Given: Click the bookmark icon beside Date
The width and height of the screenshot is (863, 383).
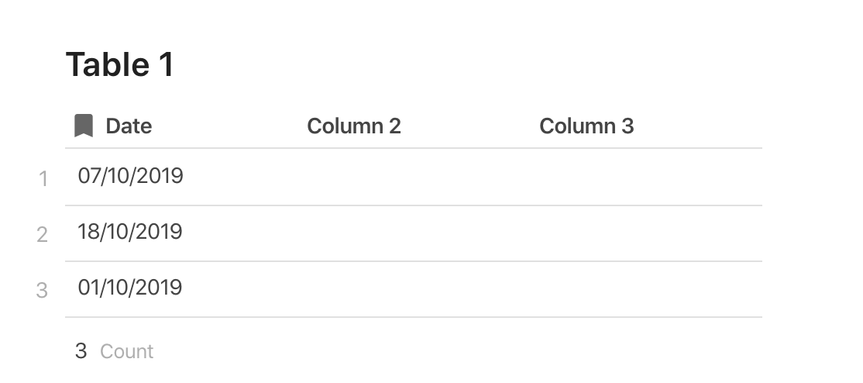Looking at the screenshot, I should (x=84, y=126).
